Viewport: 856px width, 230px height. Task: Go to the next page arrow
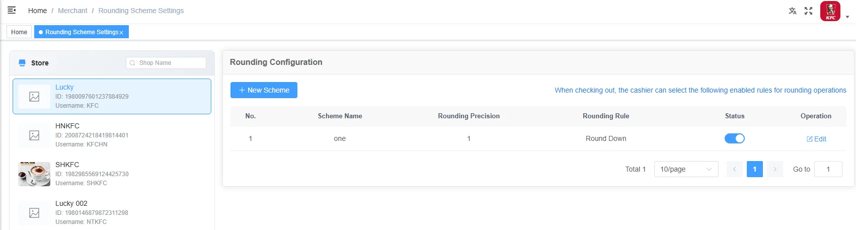point(775,169)
